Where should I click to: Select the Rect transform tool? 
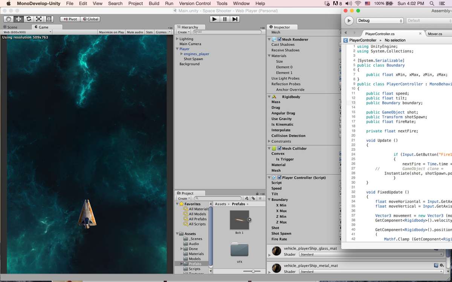tap(49, 19)
